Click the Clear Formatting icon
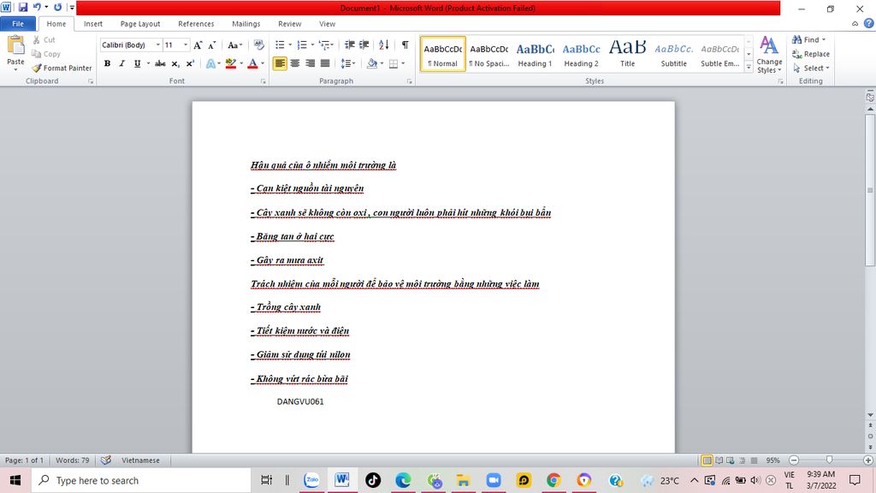 [x=258, y=45]
